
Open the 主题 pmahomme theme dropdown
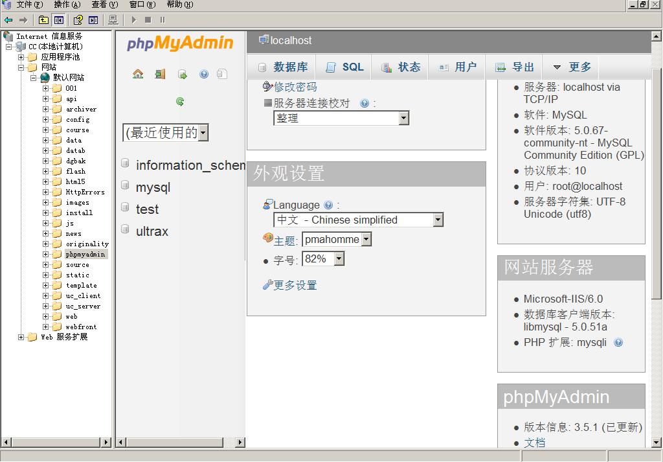(x=366, y=240)
